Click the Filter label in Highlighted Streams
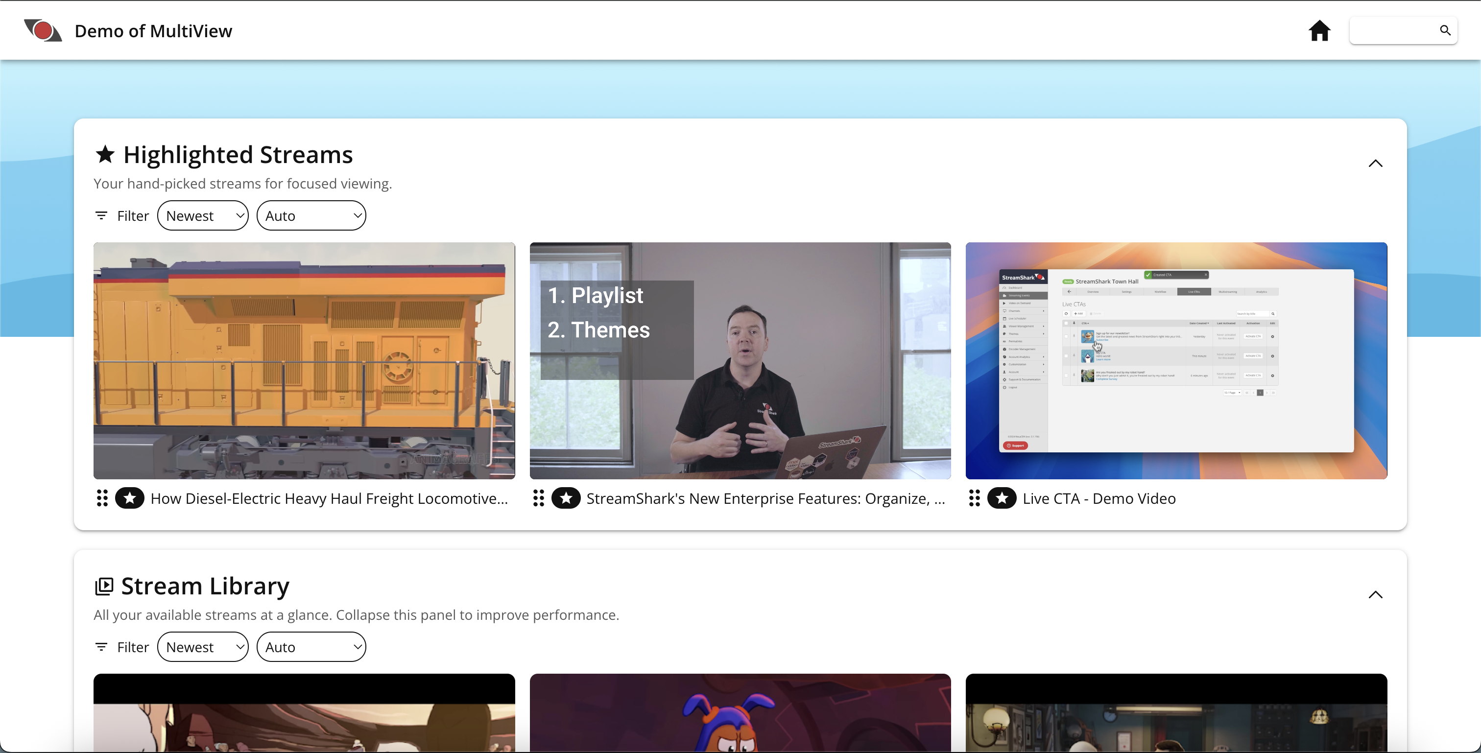The height and width of the screenshot is (753, 1481). tap(133, 215)
